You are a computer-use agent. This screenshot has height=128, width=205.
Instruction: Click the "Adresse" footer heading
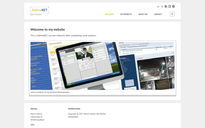click(x=34, y=109)
